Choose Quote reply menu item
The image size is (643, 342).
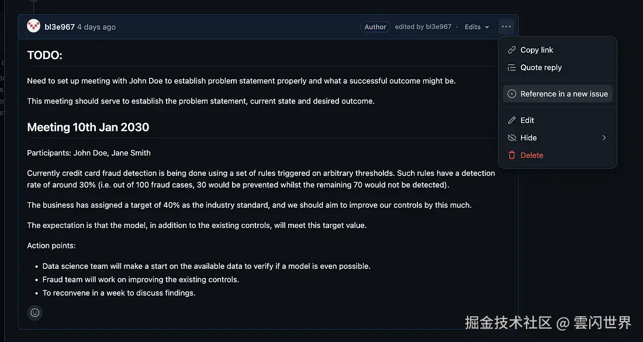click(541, 67)
